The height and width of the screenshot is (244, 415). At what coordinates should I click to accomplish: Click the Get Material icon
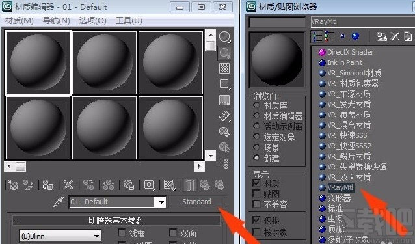tap(13, 185)
